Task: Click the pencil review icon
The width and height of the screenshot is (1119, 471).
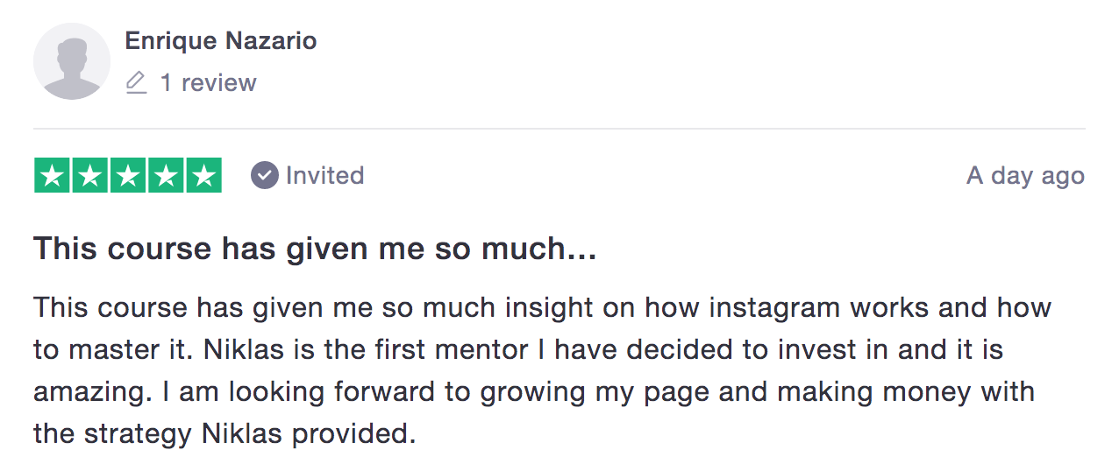Action: [136, 83]
